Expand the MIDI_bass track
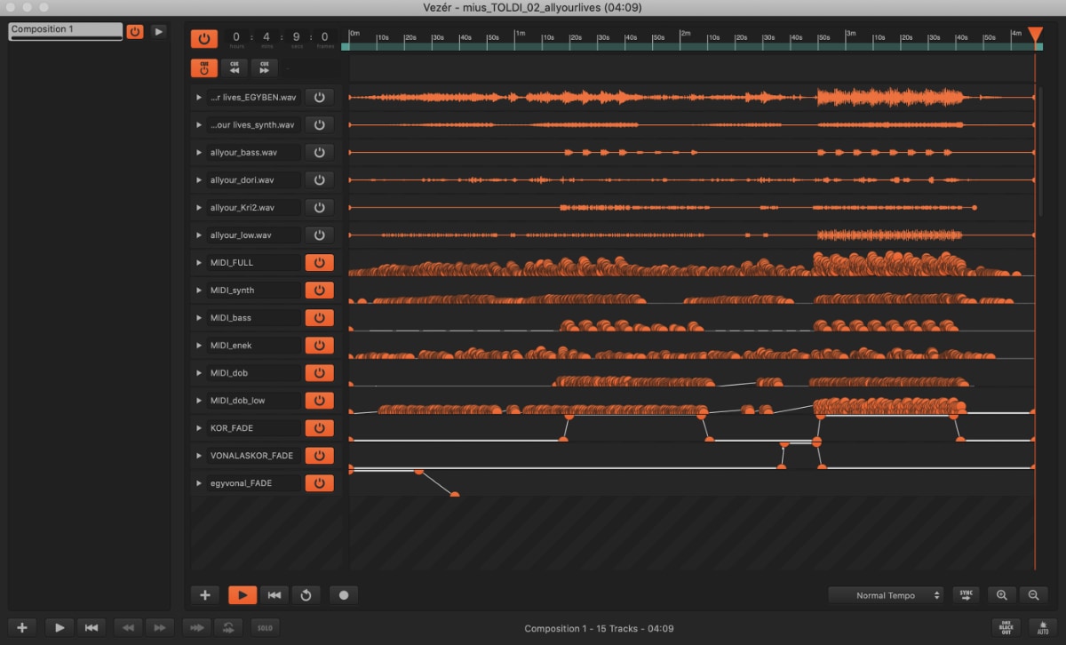The height and width of the screenshot is (645, 1066). pos(199,317)
